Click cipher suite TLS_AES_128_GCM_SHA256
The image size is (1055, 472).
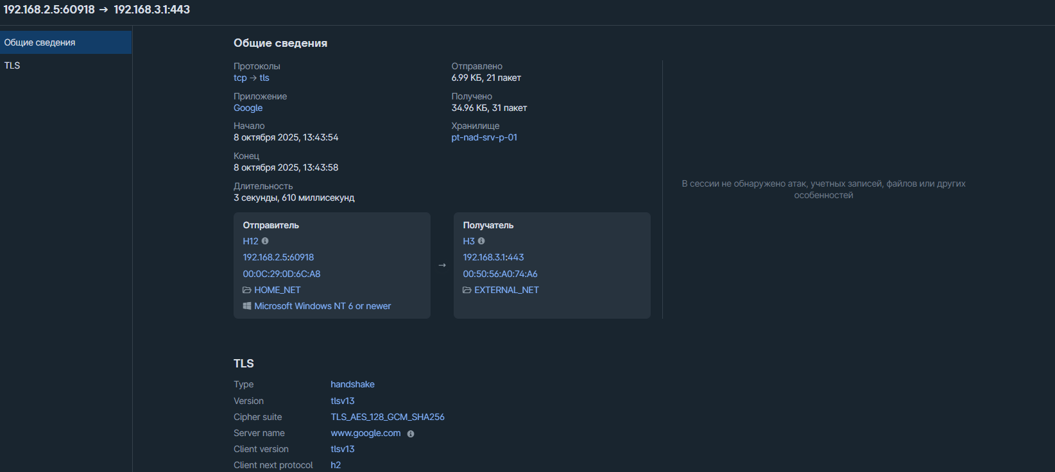[387, 417]
